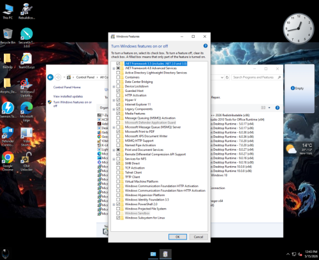Open view options dropdown in Programs and Features
The image size is (319, 260).
269,108
